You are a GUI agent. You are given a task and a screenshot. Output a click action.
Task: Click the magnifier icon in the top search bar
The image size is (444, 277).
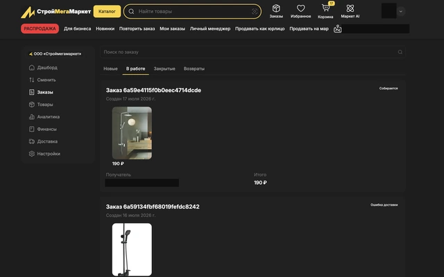[x=131, y=11]
